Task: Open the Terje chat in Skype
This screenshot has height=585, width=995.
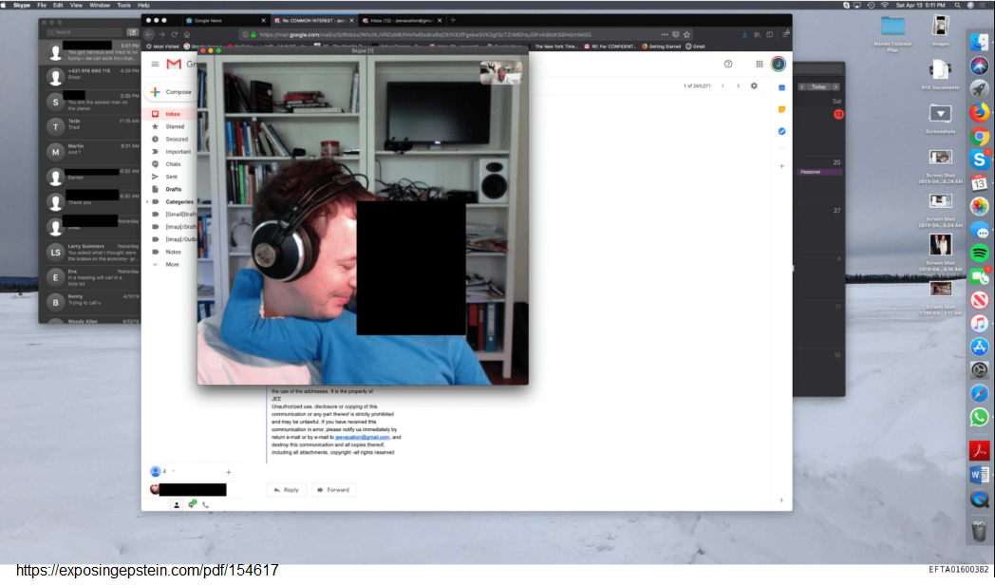Action: (x=89, y=127)
